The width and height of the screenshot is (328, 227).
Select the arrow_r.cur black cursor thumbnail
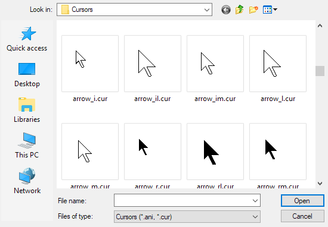tap(153, 152)
